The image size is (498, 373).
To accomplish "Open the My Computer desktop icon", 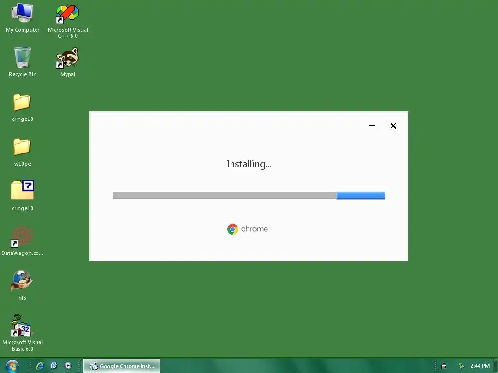I will pyautogui.click(x=22, y=18).
